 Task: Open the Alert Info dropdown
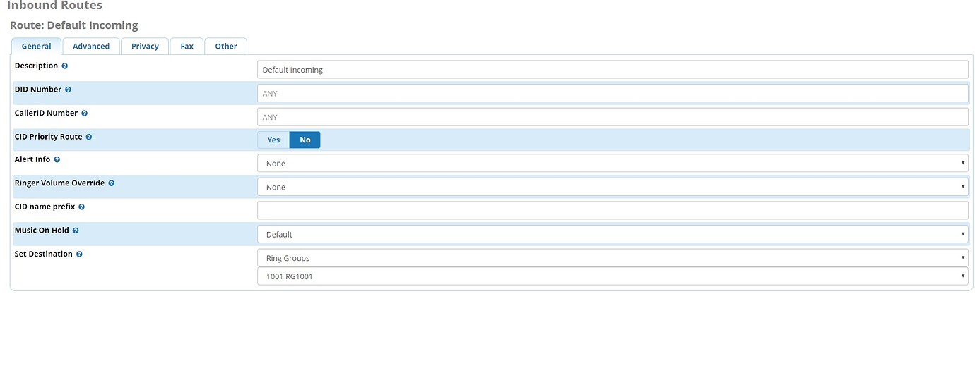click(x=612, y=164)
